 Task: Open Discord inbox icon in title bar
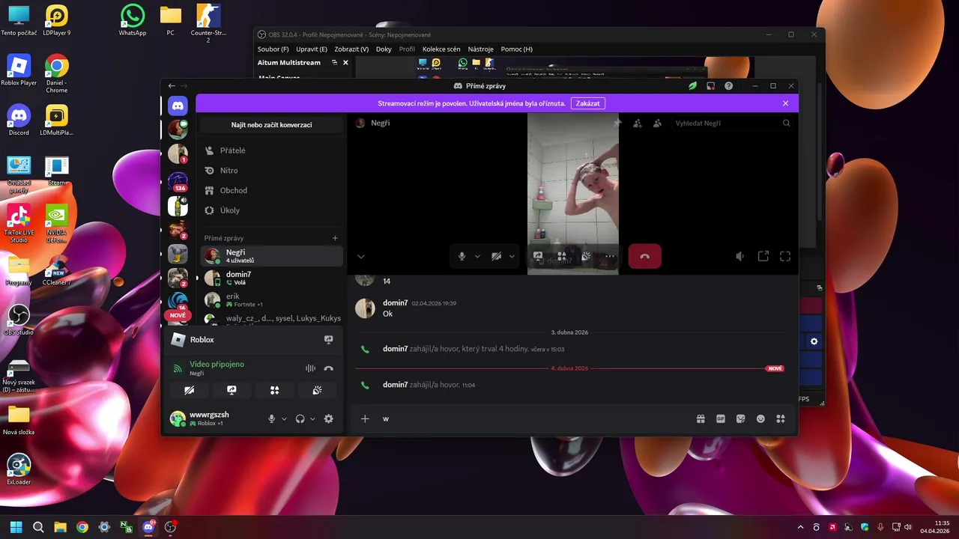click(x=711, y=86)
